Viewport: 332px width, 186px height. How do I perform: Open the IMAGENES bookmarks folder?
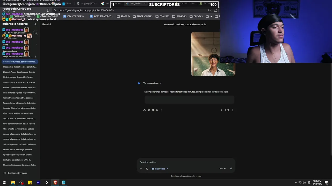coord(179,16)
